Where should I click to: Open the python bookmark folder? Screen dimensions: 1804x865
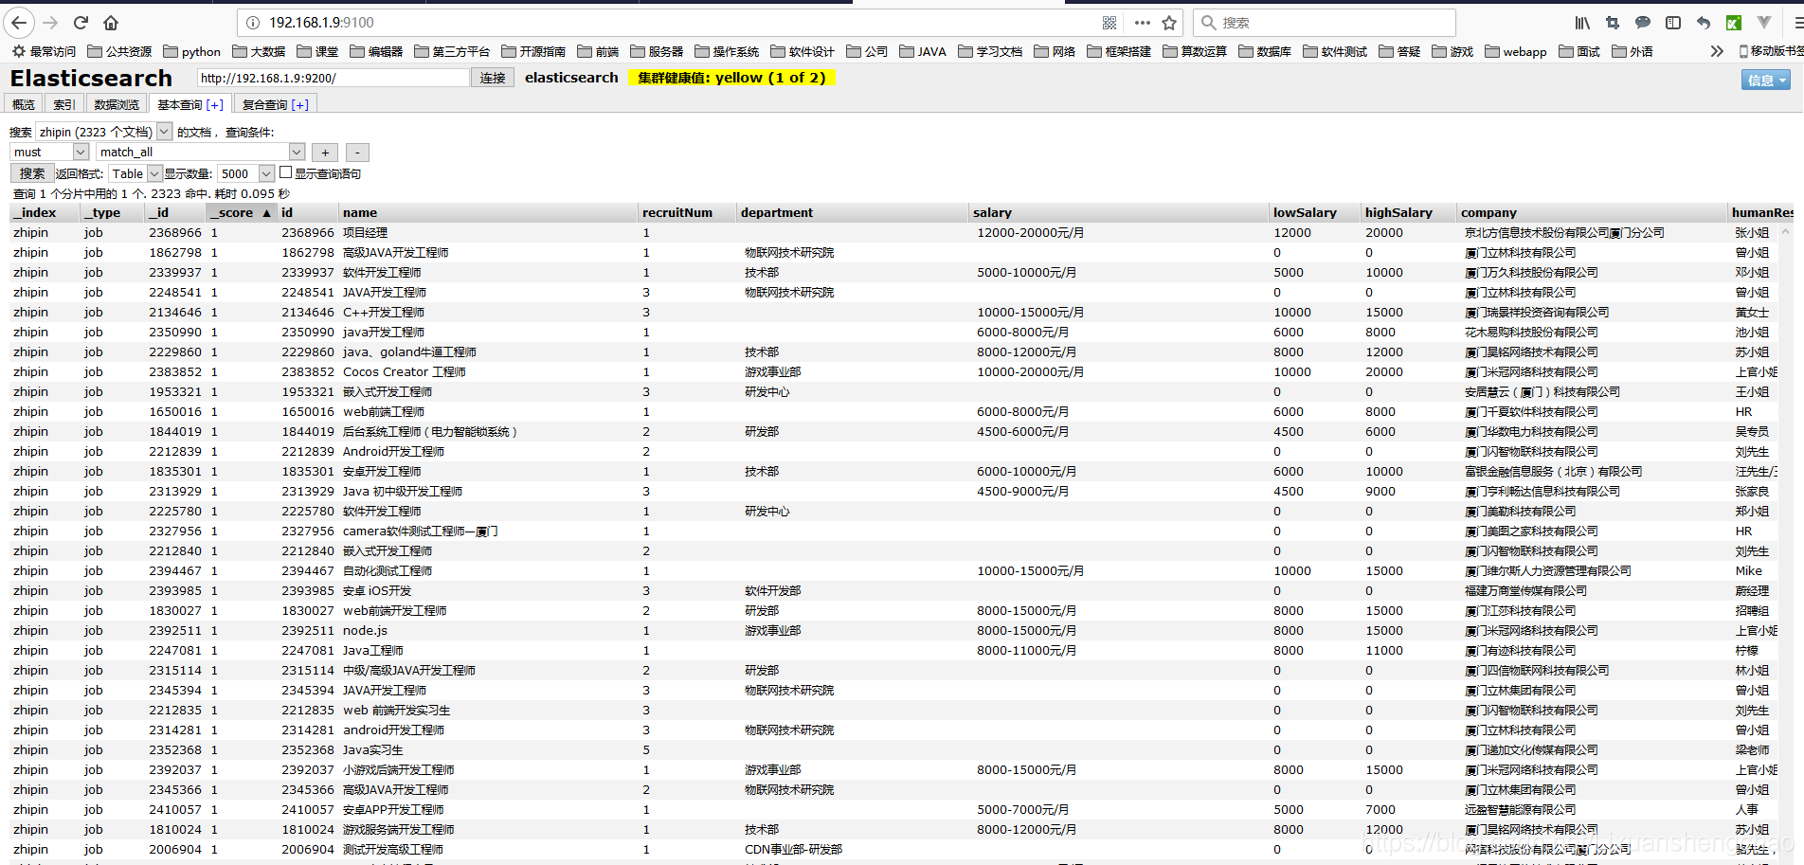click(x=192, y=51)
